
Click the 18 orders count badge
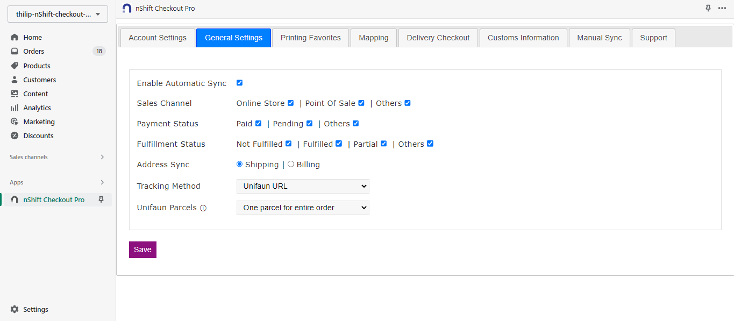tap(99, 52)
